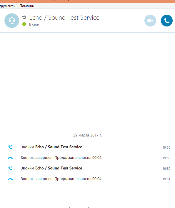
Task: Click hang-up icon beside duration 00:02
Action: (x=10, y=158)
